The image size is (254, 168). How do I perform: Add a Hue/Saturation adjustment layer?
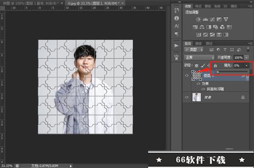[x=195, y=27]
